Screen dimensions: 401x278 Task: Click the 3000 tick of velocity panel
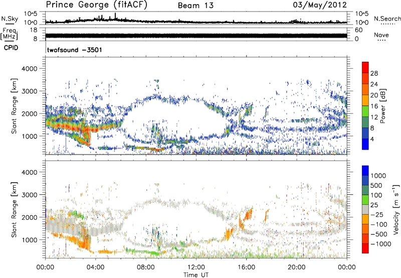tap(29, 195)
